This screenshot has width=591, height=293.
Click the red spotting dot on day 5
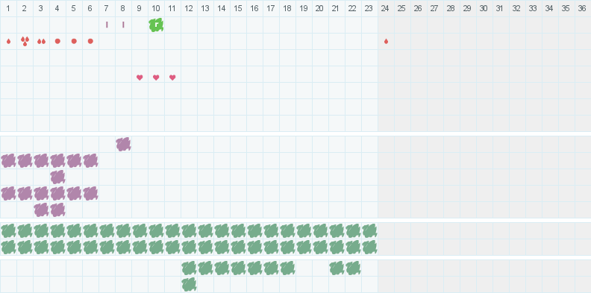[74, 41]
